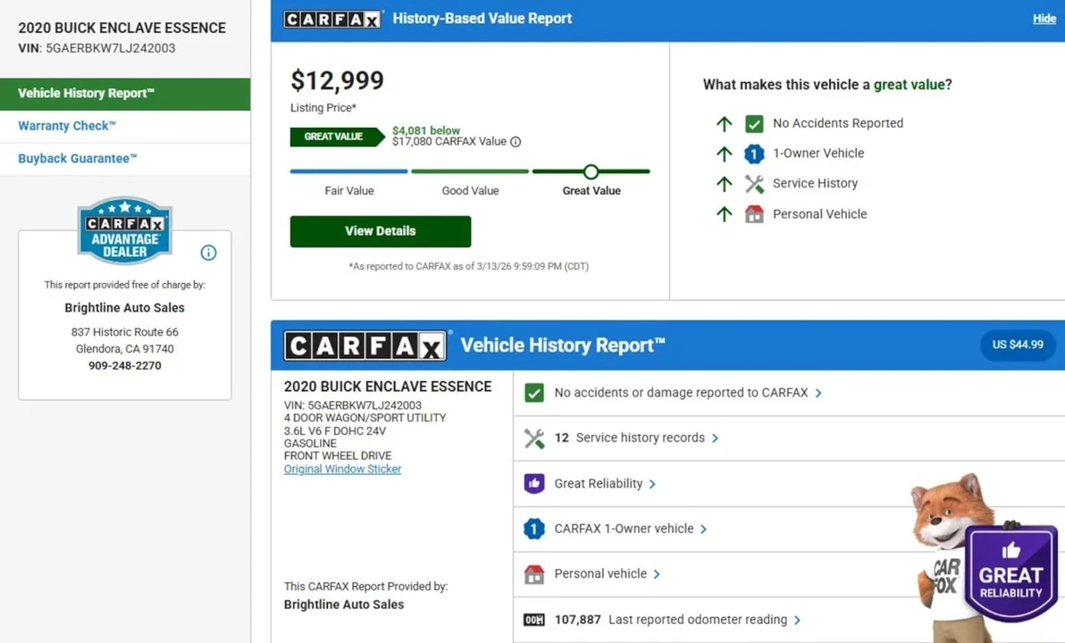Click the house icon beside Personal vehicle row
Viewport: 1065px width, 643px height.
[x=534, y=574]
